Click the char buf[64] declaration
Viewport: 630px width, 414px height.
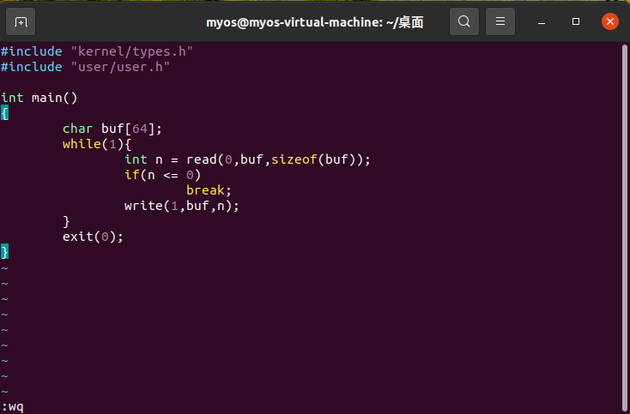[x=112, y=129]
